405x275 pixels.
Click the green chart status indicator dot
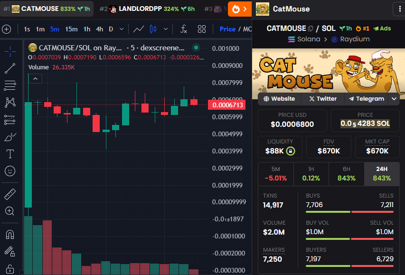[x=196, y=47]
